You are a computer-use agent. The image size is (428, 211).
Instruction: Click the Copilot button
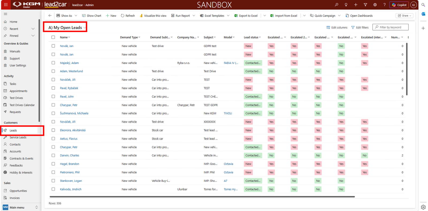tap(399, 5)
